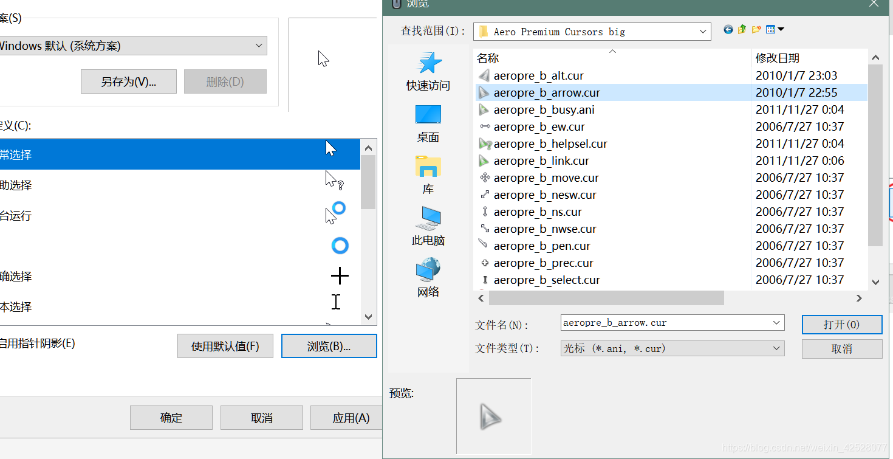Click the Up One Level folder icon
This screenshot has height=459, width=893.
(x=742, y=29)
